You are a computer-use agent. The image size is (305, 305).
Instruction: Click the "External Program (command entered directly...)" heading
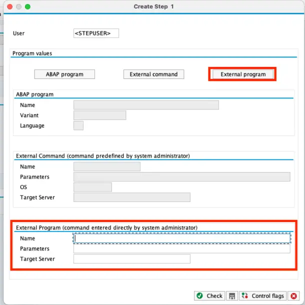(x=107, y=228)
